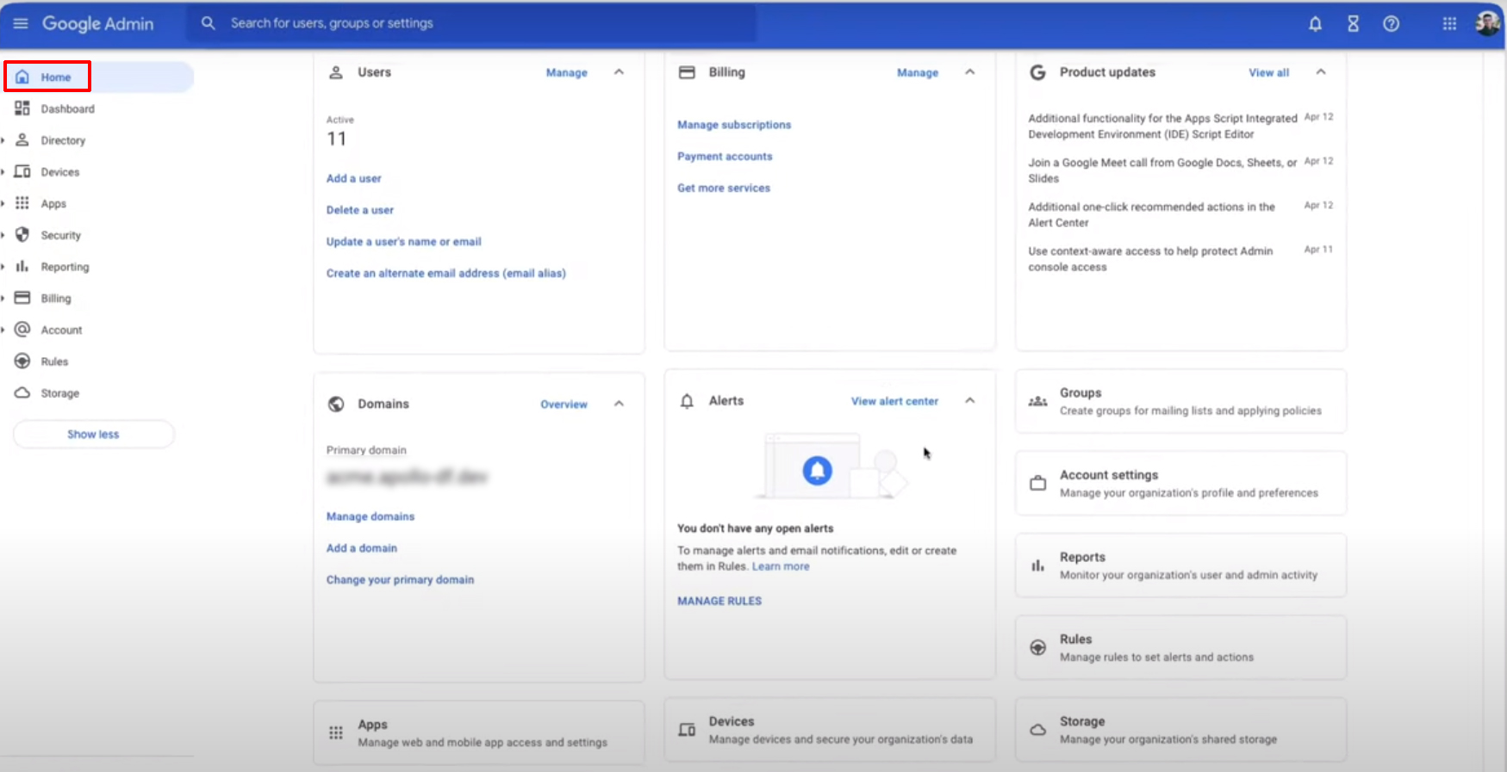The image size is (1507, 772).
Task: Click the Account at-sign icon
Action: 22,330
